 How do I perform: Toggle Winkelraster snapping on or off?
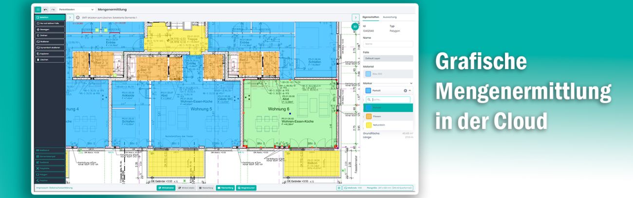click(166, 188)
